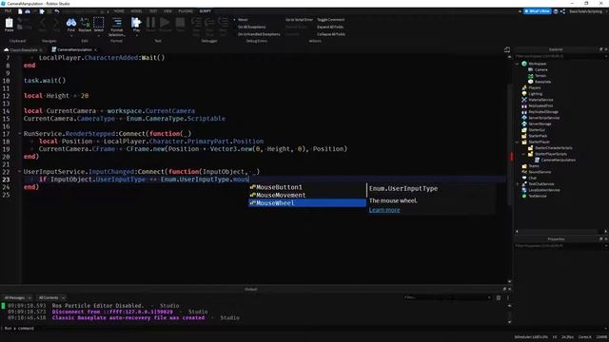This screenshot has height=342, width=609.
Task: Choose MouseButton1 from autocomplete list
Action: [x=307, y=187]
